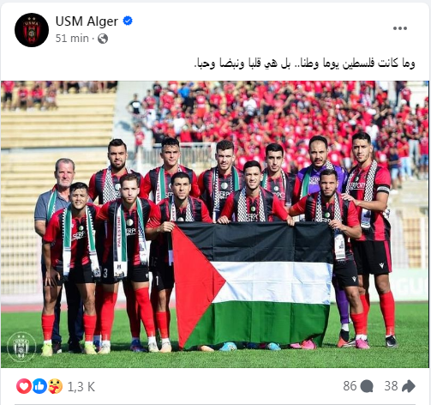The width and height of the screenshot is (431, 405).
Task: Click the USMA watermark logo on photo
Action: click(x=21, y=347)
